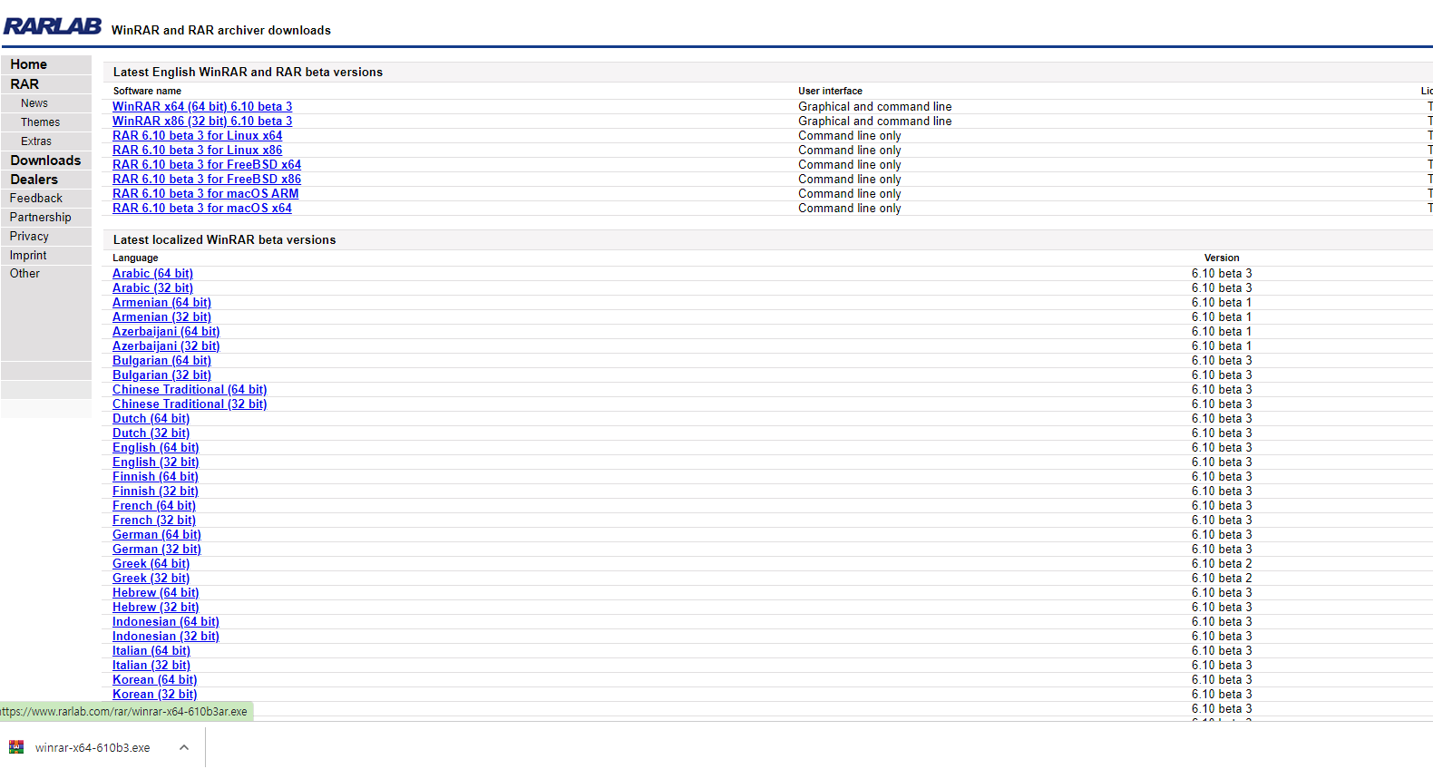Image resolution: width=1433 pixels, height=769 pixels.
Task: Open winrar-x64-610b3.exe in the download bar
Action: [93, 747]
